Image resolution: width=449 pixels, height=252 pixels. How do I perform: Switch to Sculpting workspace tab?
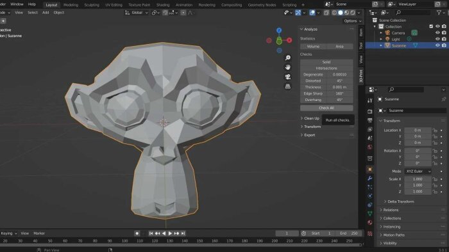[x=92, y=5]
